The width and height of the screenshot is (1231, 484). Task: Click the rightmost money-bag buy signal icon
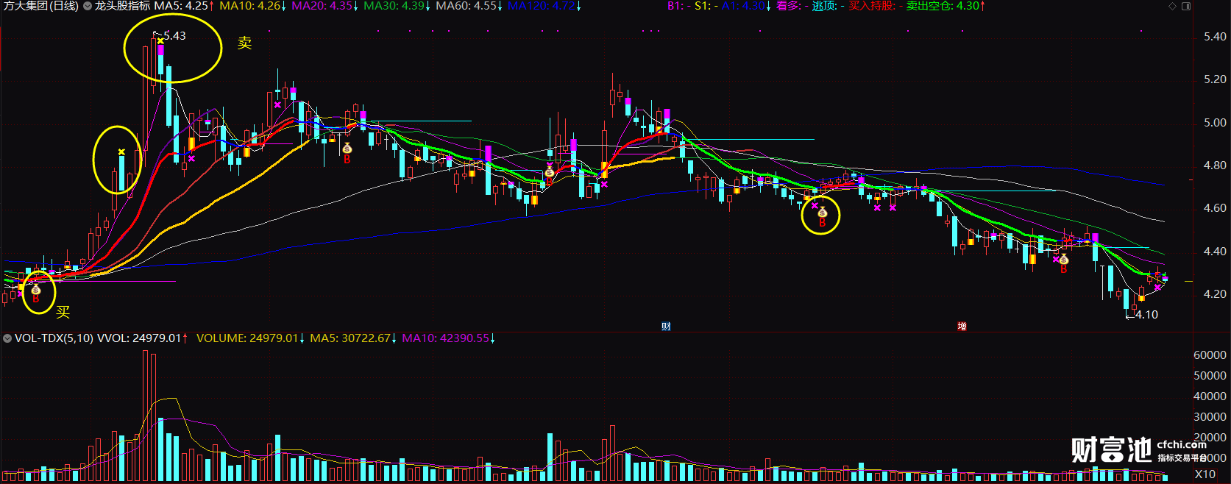(1063, 260)
